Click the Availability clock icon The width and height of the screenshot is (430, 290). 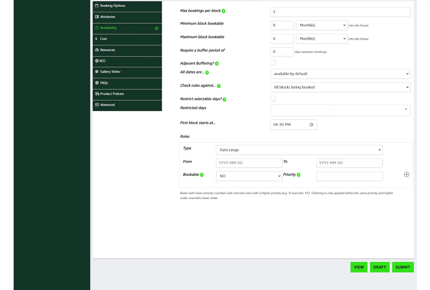click(97, 28)
